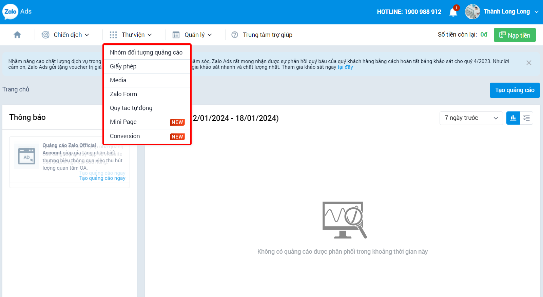
Task: Open the notification bell
Action: (x=453, y=12)
